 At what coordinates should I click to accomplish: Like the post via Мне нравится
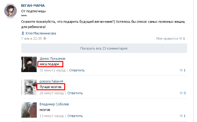167,39
